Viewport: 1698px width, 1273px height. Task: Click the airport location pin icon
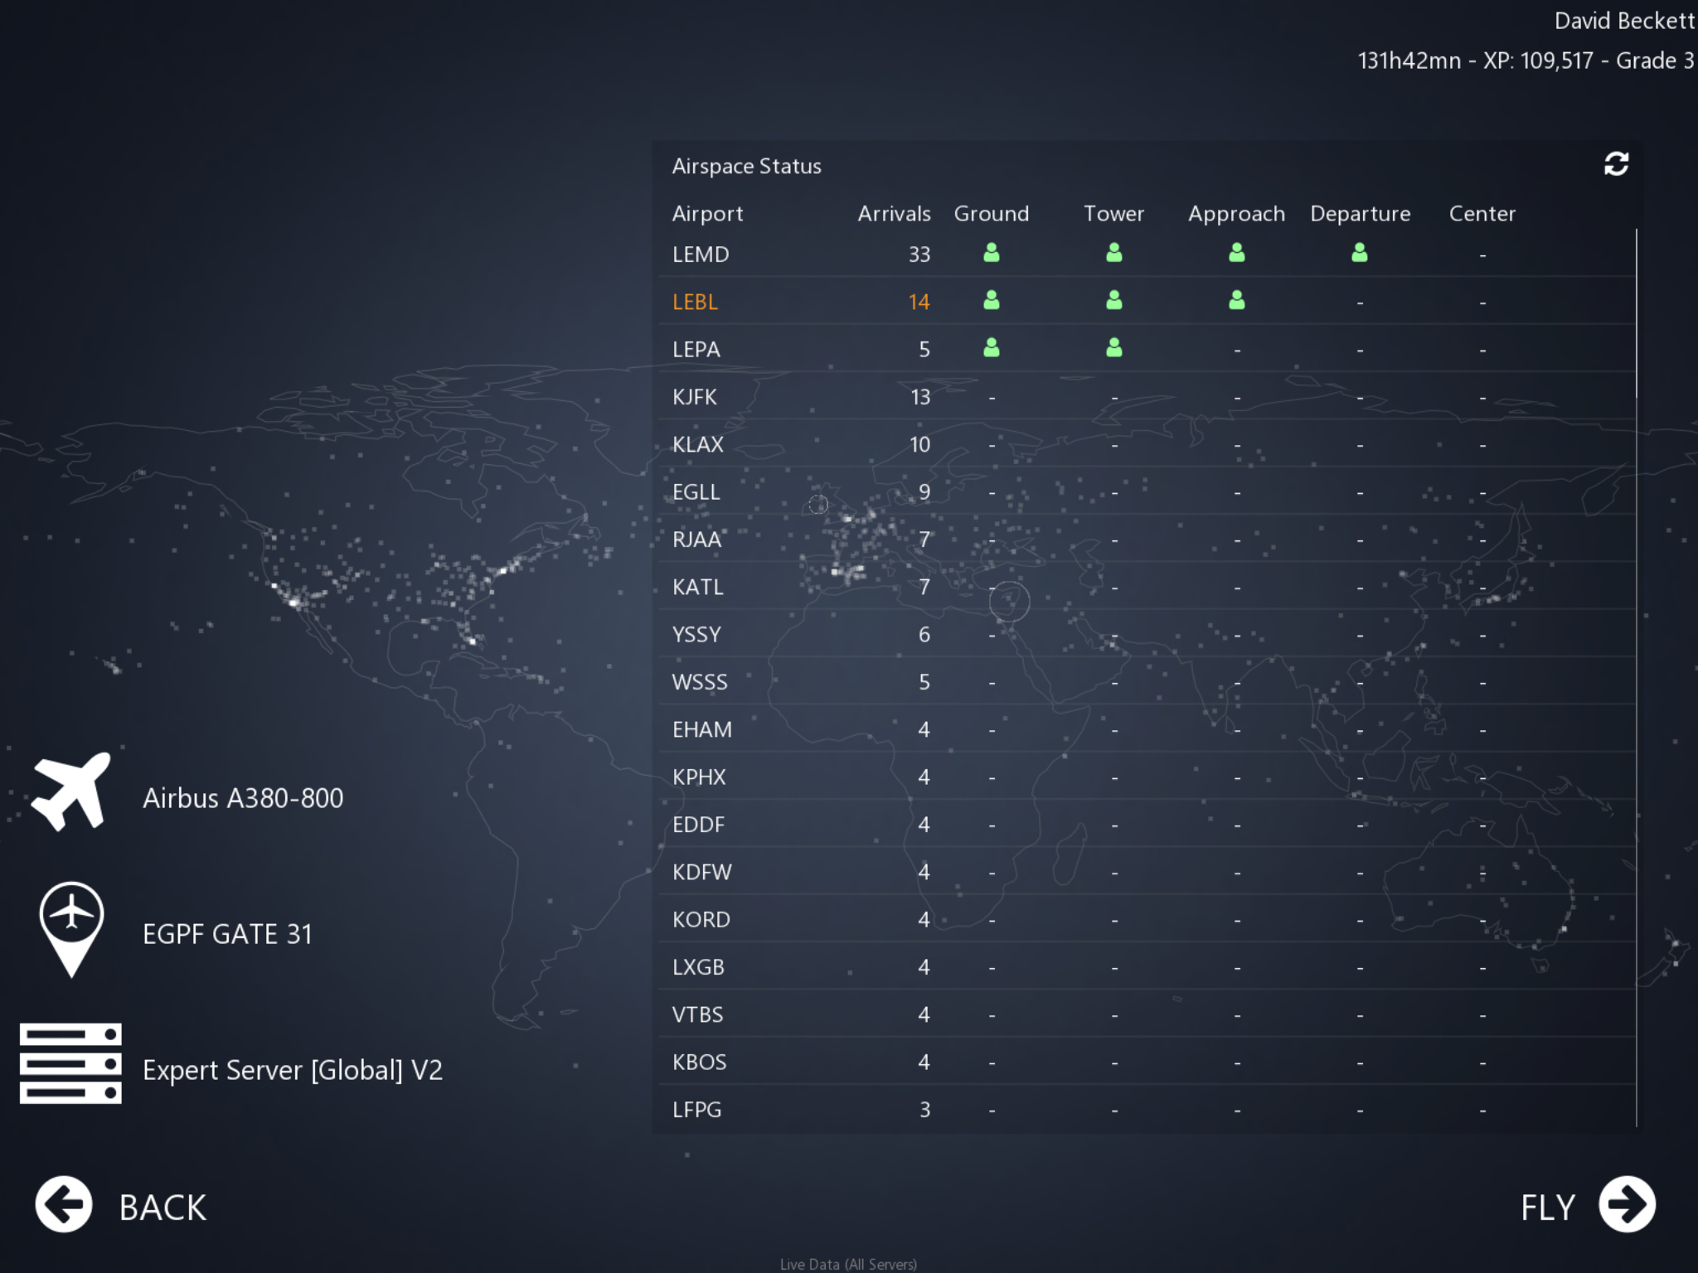(x=71, y=928)
